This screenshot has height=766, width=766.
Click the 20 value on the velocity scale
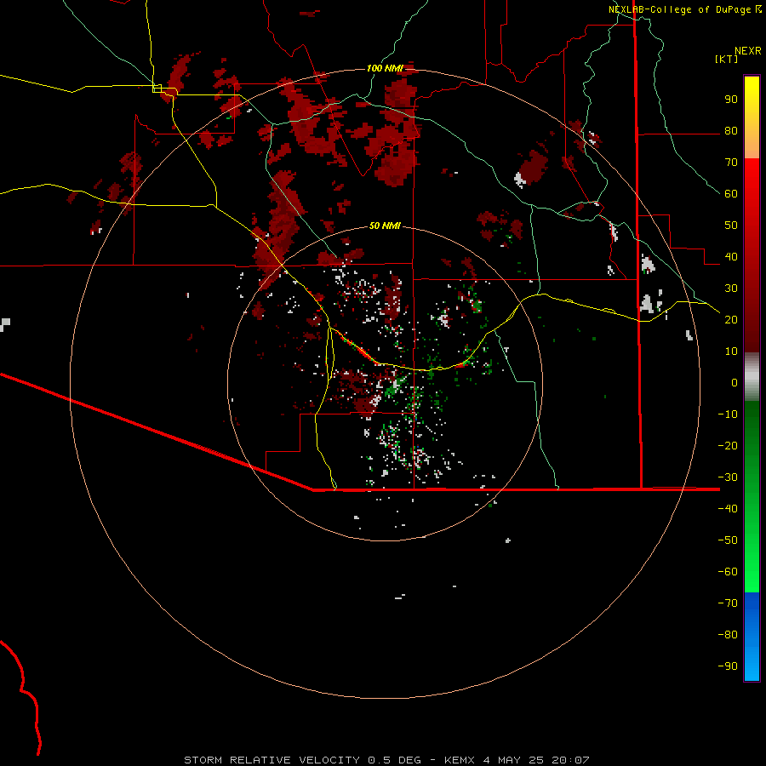pyautogui.click(x=731, y=320)
